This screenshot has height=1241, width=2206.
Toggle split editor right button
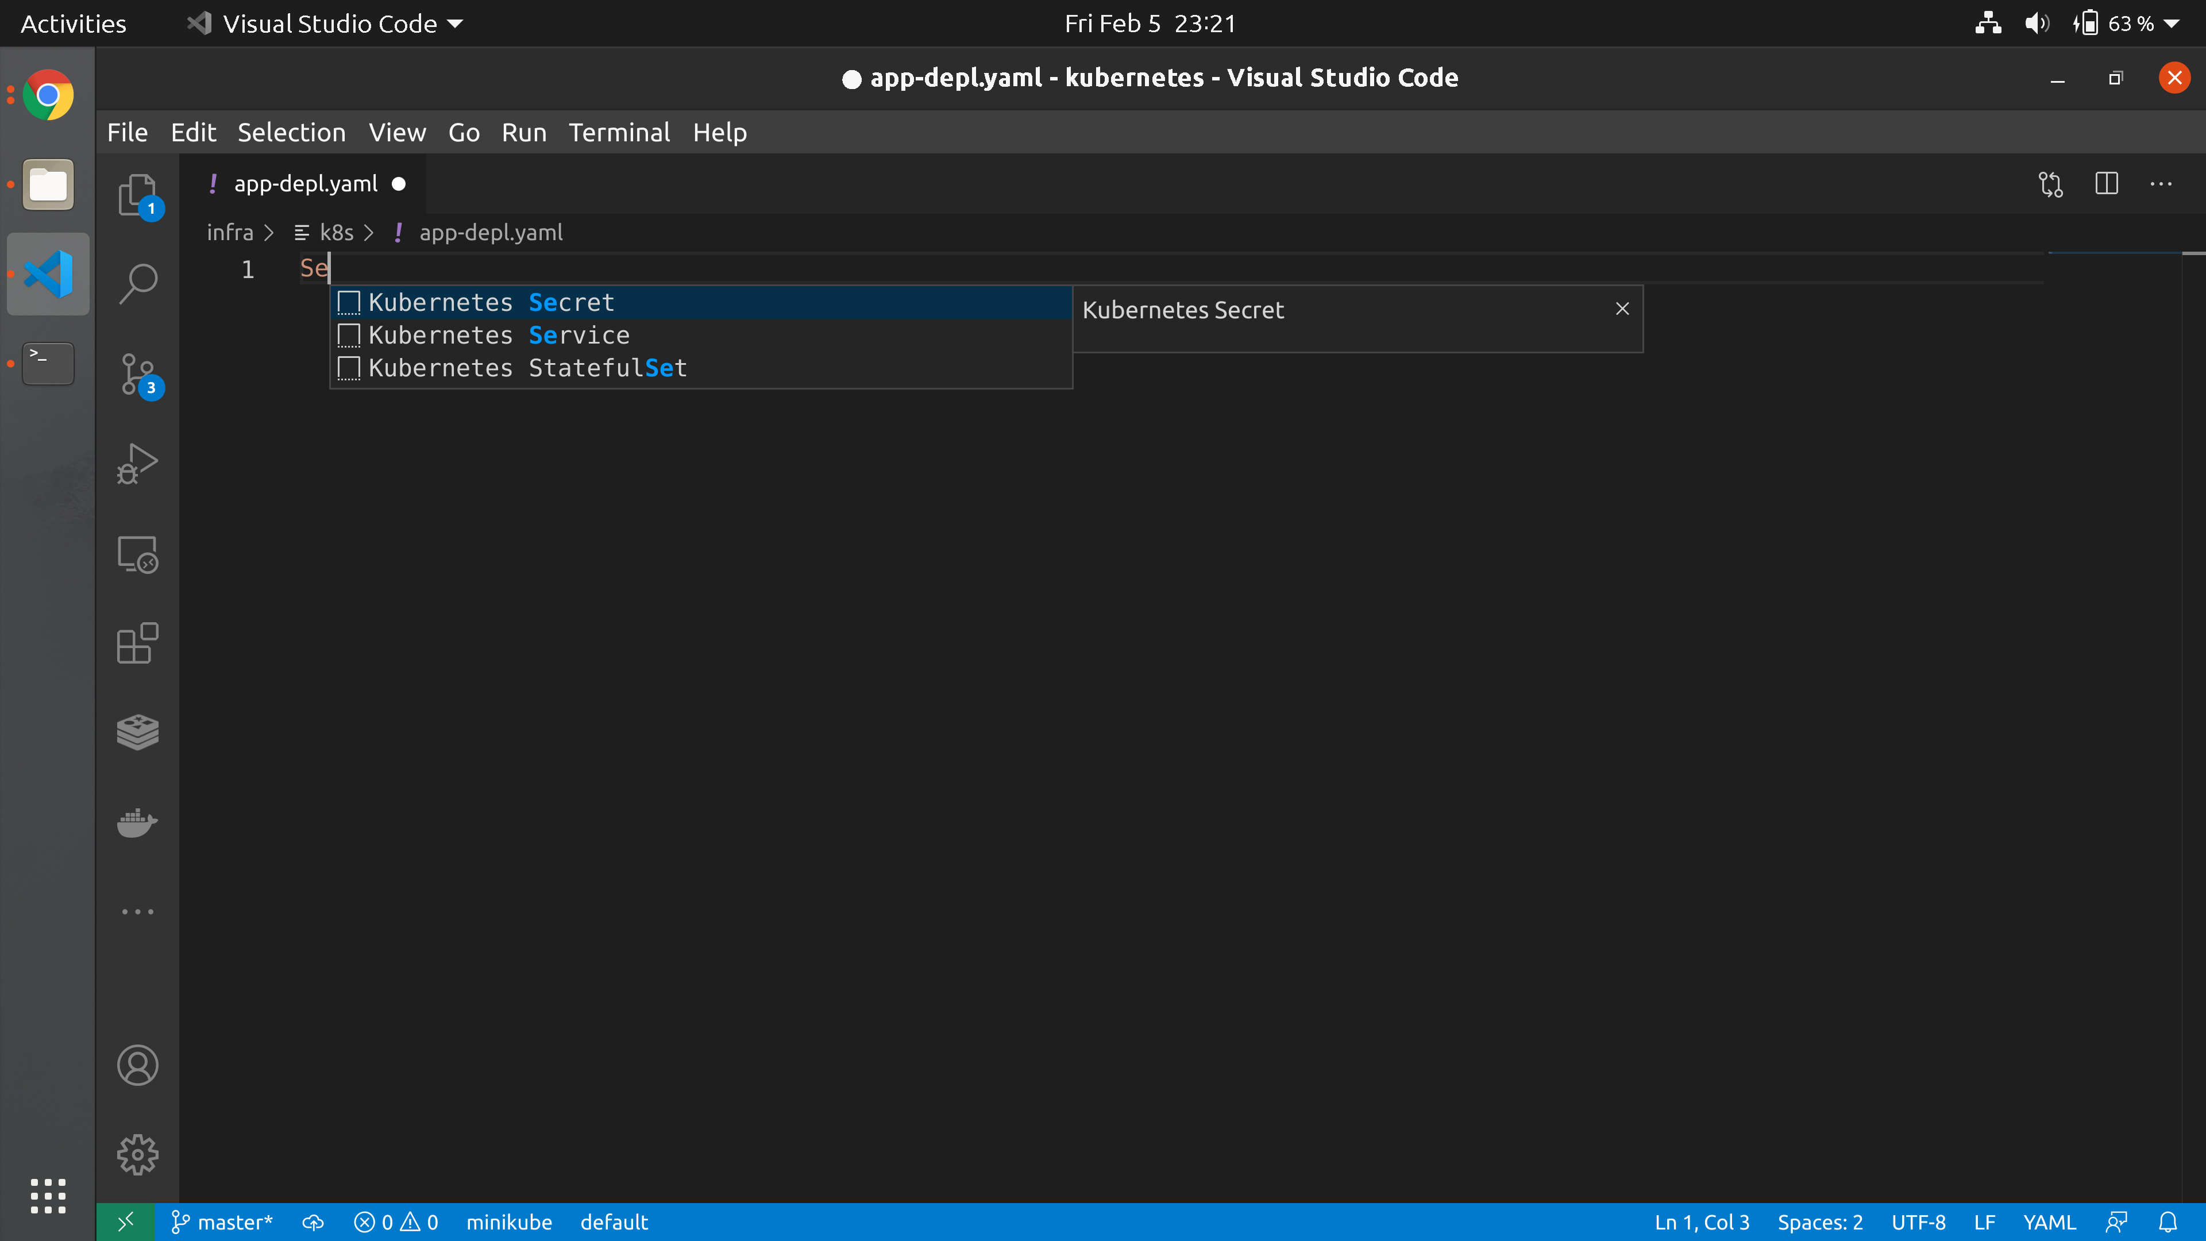pyautogui.click(x=2106, y=183)
